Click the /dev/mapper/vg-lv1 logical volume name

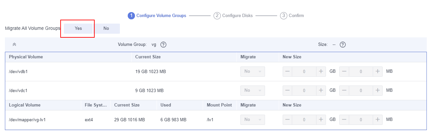pyautogui.click(x=27, y=120)
